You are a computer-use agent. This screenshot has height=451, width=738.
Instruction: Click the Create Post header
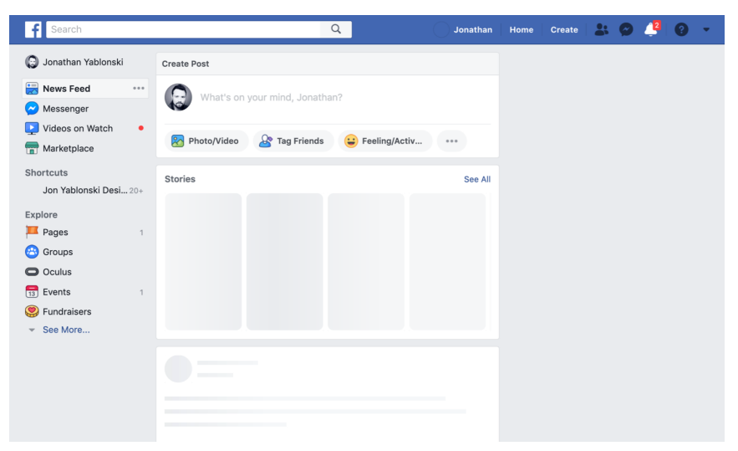pyautogui.click(x=186, y=64)
